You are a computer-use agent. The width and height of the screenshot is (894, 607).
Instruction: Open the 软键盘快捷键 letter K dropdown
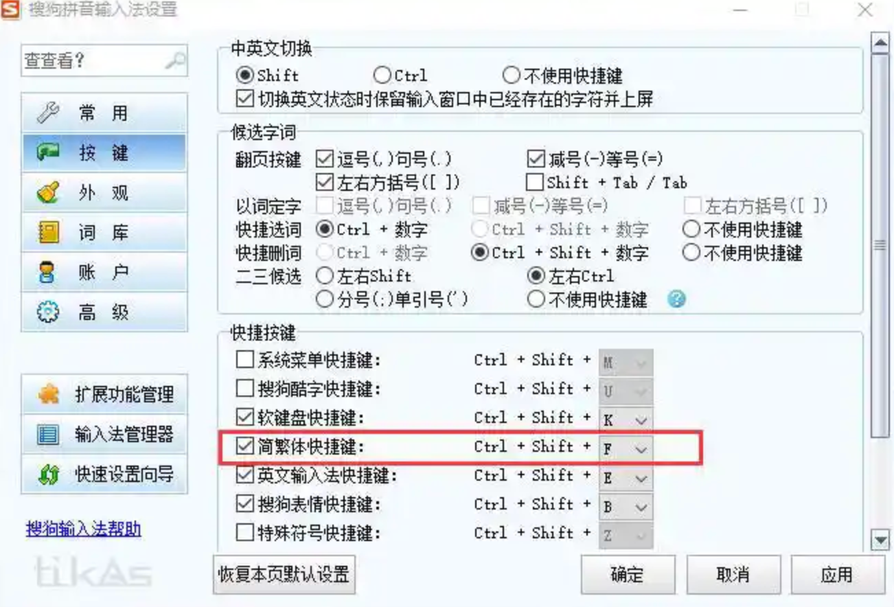641,420
